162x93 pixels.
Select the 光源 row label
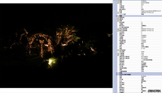(x=120, y=45)
